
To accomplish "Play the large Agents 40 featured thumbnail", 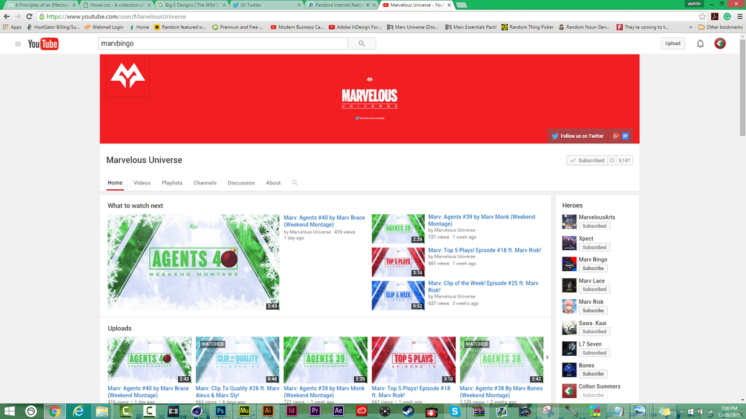I will point(193,263).
